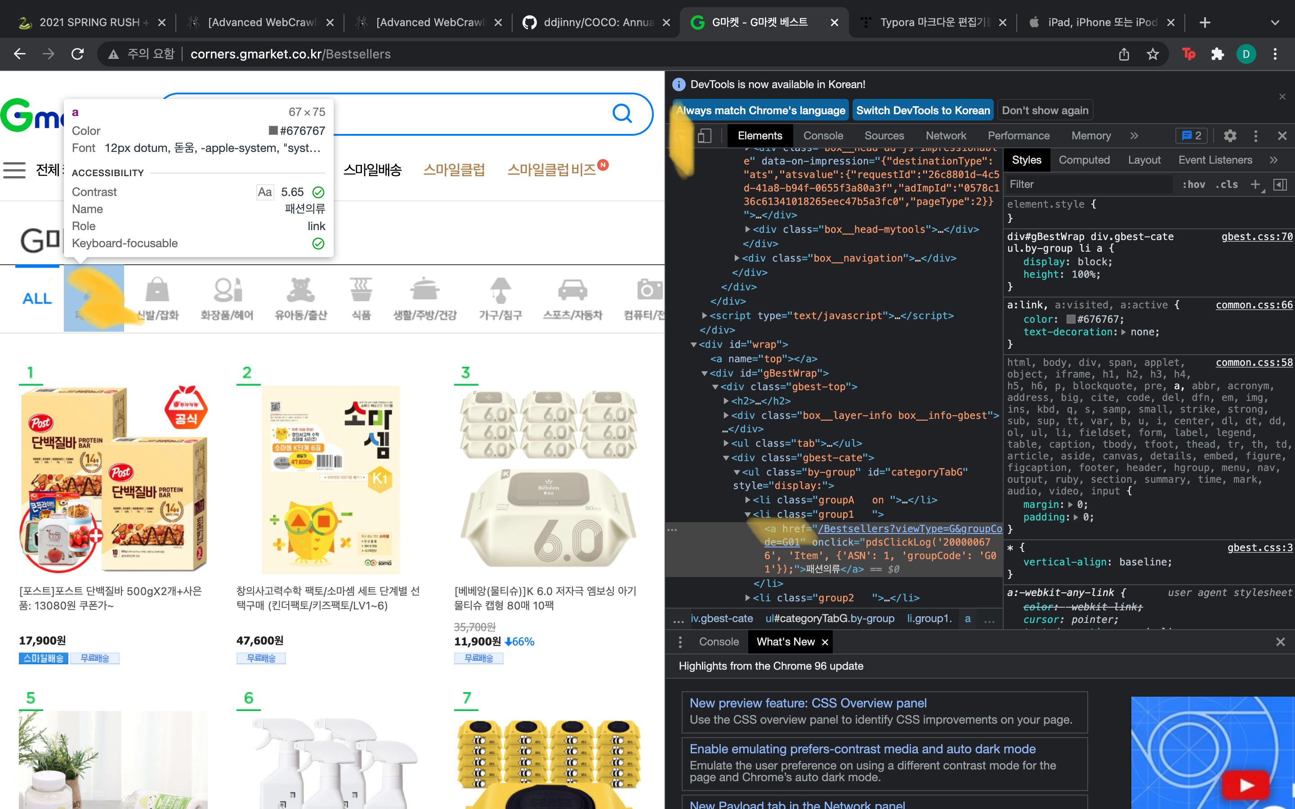The height and width of the screenshot is (809, 1295).
Task: Select the 화장품/헤어 category icon
Action: tap(227, 298)
